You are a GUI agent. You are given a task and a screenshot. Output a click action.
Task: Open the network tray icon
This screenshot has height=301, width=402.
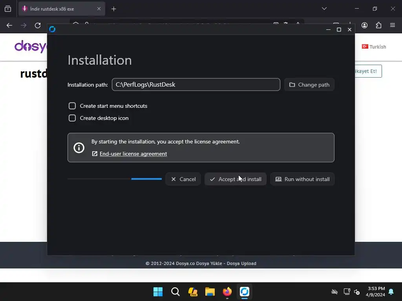[x=347, y=292]
